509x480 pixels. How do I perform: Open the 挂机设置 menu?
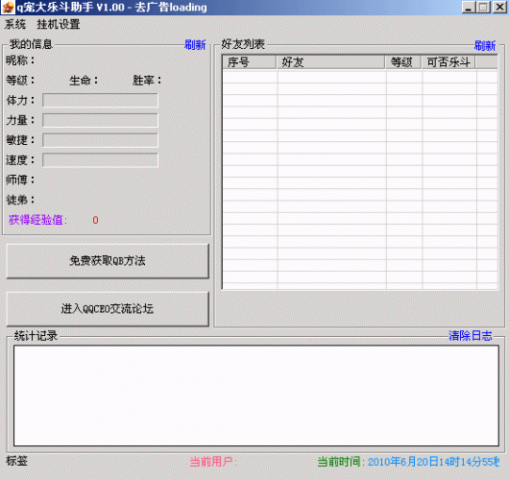(59, 24)
